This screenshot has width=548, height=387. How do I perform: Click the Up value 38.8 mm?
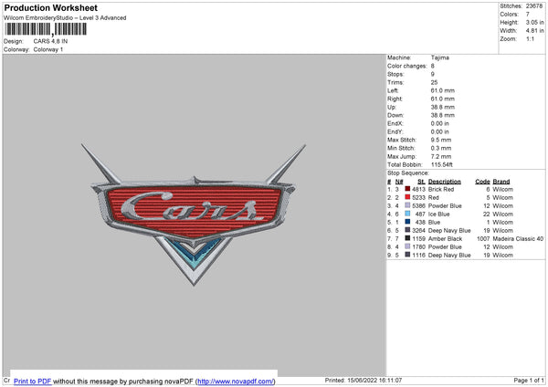pos(442,107)
